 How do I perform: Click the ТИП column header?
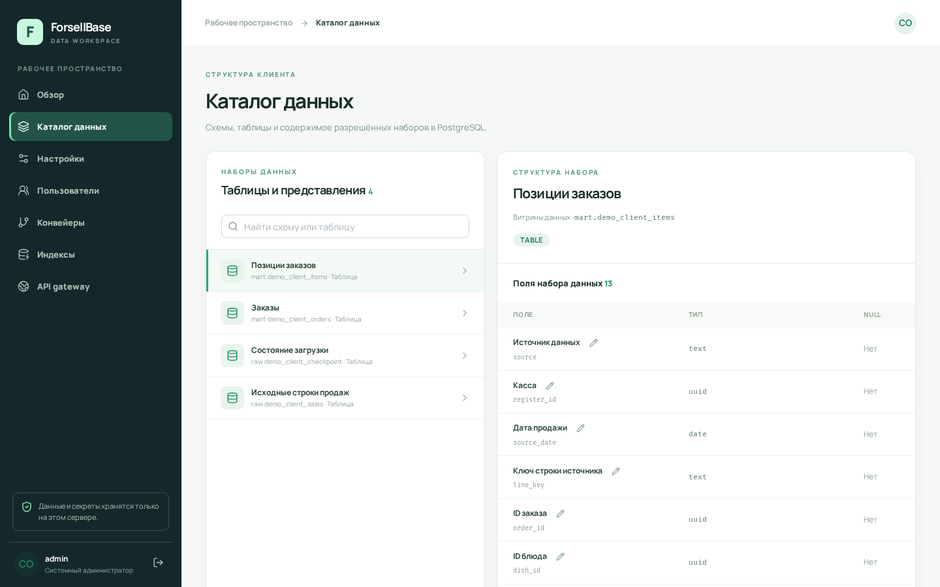[x=696, y=315]
